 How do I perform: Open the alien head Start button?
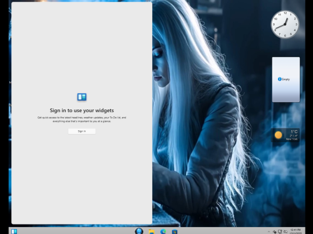[x=139, y=231]
